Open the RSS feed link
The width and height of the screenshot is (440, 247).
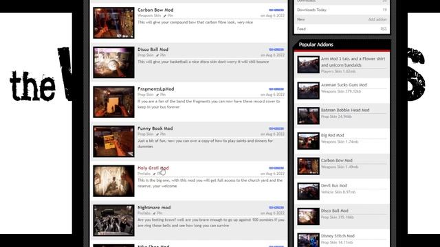pos(384,29)
